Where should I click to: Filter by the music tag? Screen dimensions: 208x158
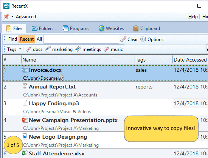click(x=113, y=49)
